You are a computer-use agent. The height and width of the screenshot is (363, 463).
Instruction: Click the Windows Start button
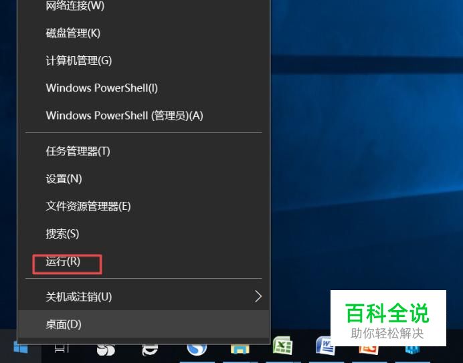tap(21, 348)
